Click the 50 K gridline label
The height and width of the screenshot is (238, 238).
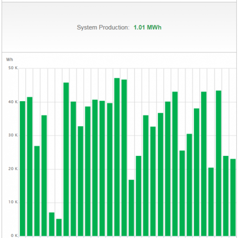point(13,68)
